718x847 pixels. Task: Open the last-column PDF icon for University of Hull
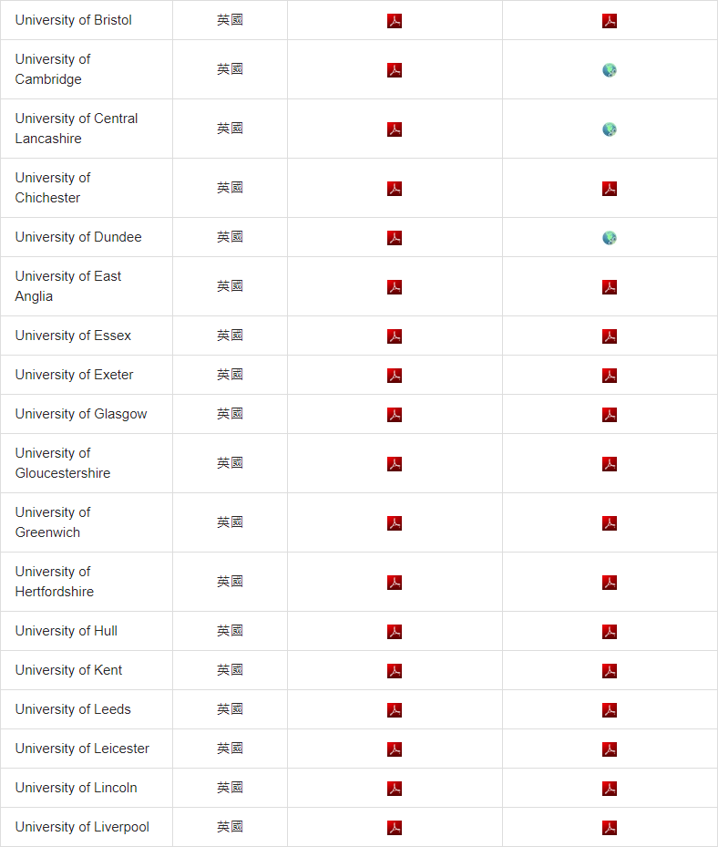(610, 632)
